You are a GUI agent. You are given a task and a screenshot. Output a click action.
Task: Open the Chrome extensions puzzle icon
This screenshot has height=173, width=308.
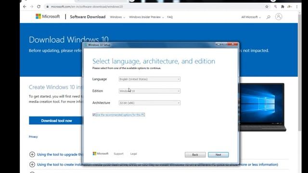[x=282, y=7]
